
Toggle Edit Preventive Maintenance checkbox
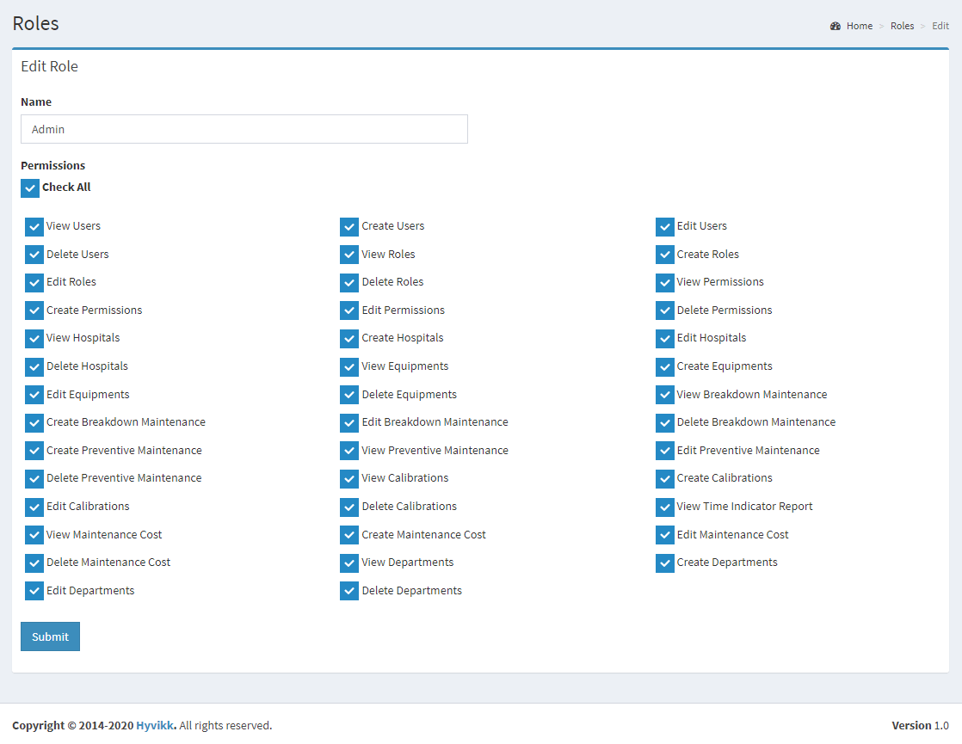665,451
